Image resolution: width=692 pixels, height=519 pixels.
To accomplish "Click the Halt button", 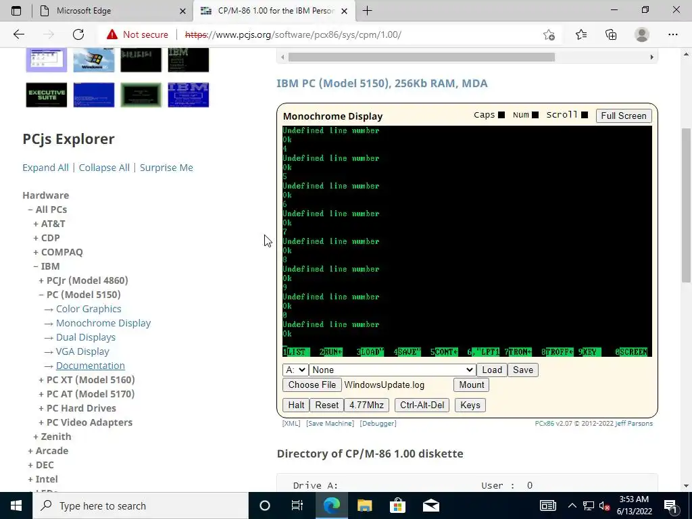I will point(296,405).
